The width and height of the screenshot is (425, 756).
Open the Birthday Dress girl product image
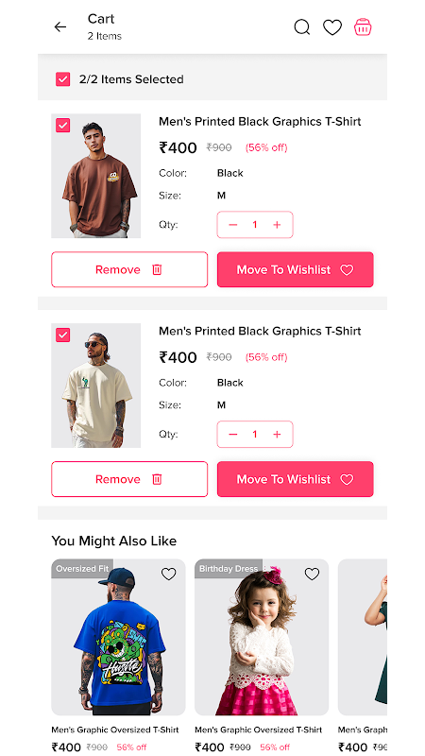click(262, 637)
